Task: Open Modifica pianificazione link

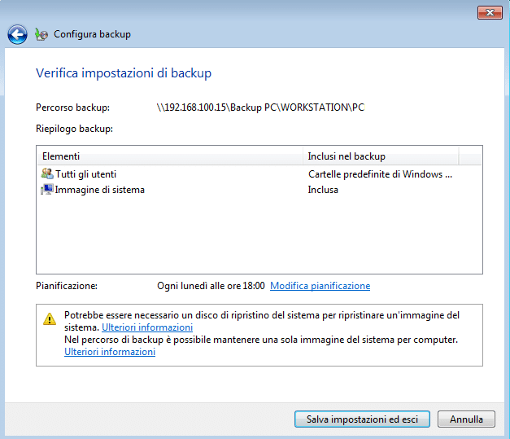Action: tap(320, 286)
